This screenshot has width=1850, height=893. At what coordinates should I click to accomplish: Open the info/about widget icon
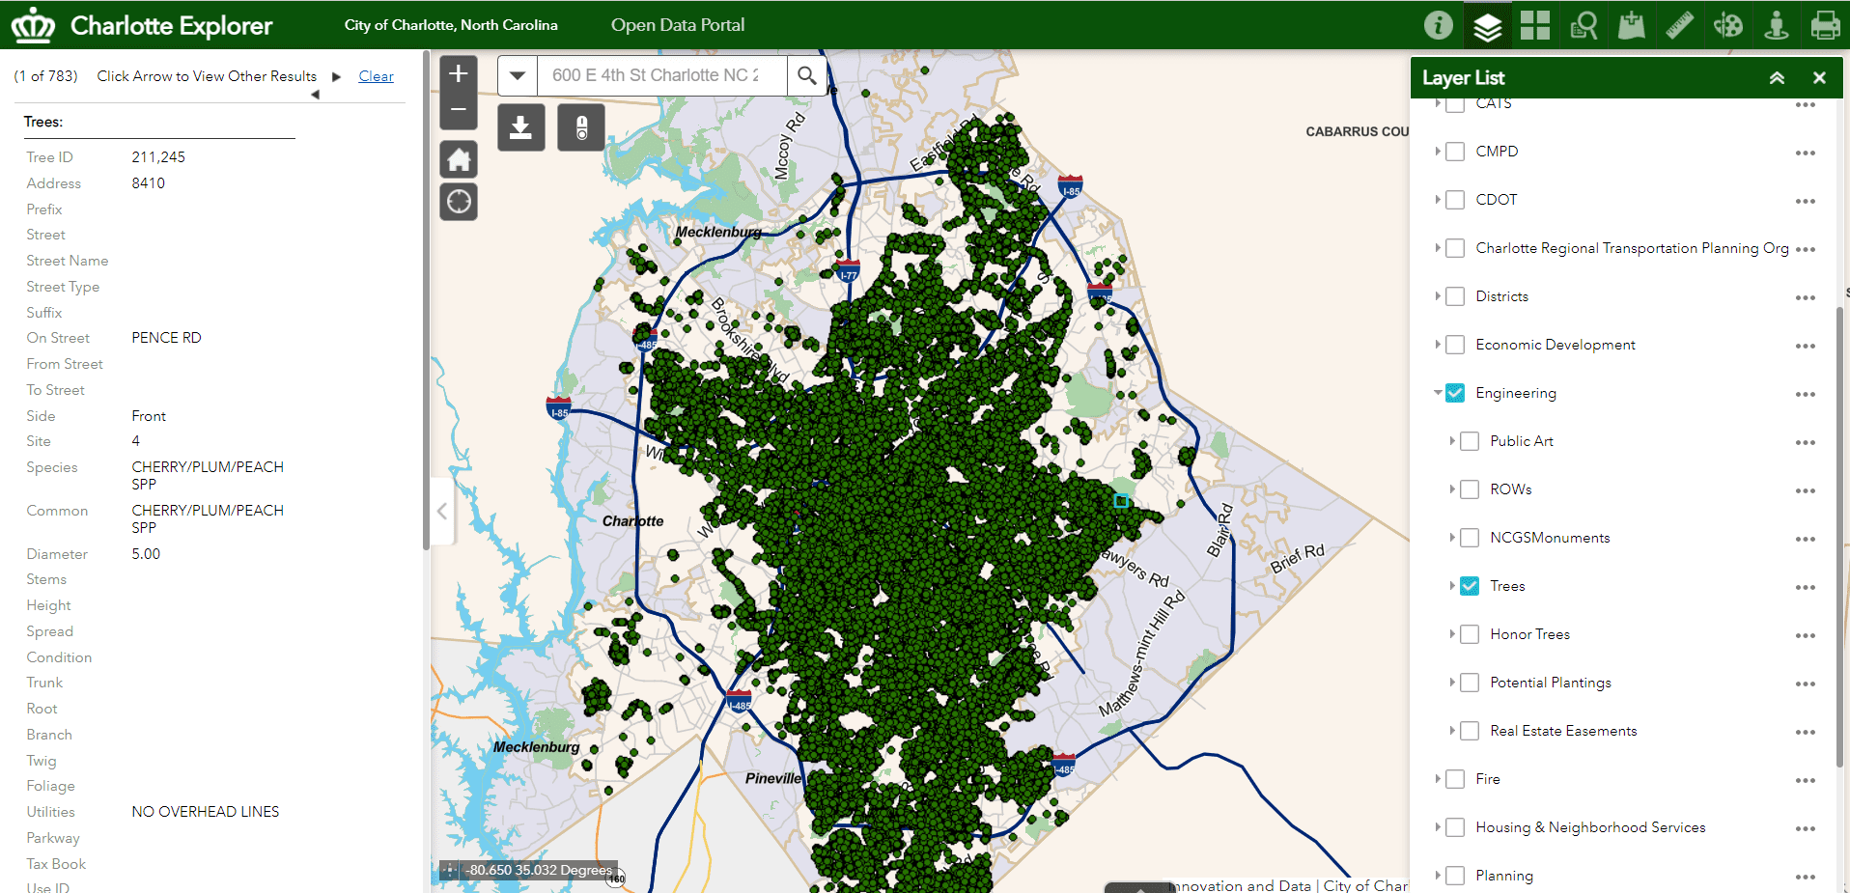[1439, 25]
